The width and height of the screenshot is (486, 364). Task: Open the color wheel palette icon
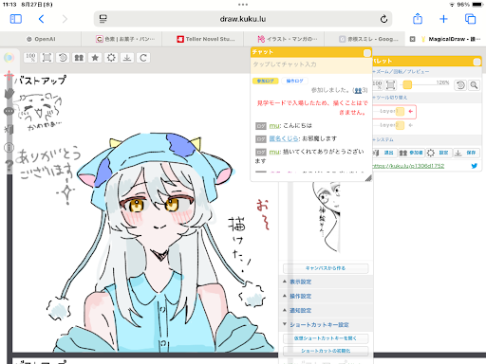(x=9, y=58)
